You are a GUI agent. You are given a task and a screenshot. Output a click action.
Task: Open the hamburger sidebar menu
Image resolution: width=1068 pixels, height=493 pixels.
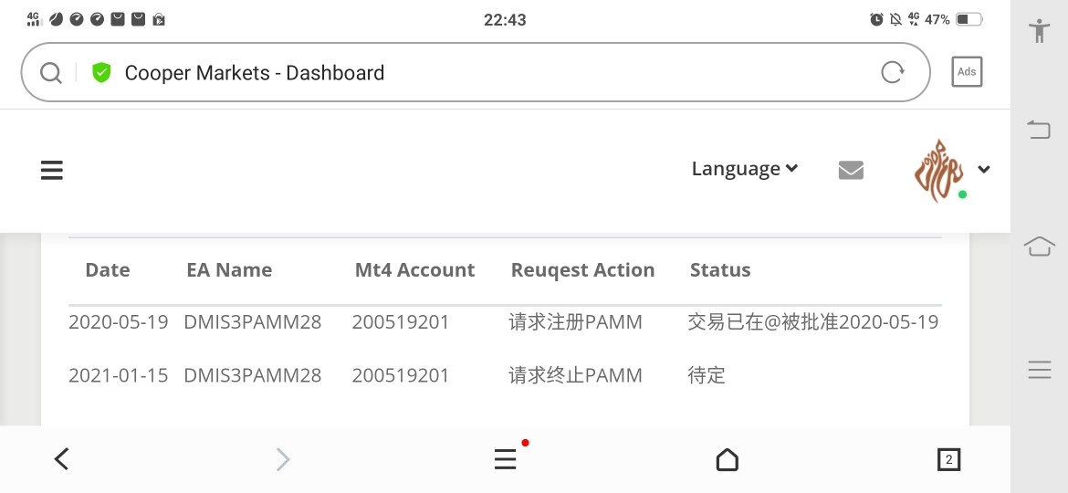pyautogui.click(x=52, y=170)
